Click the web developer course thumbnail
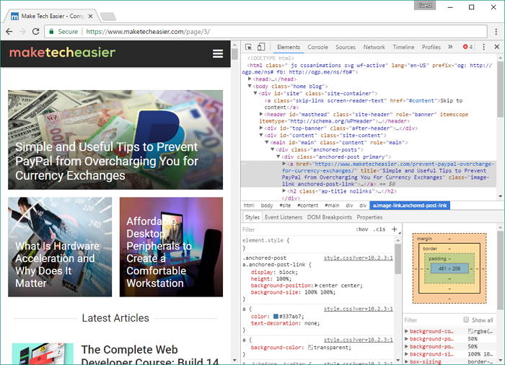This screenshot has height=365, width=505. [43, 353]
